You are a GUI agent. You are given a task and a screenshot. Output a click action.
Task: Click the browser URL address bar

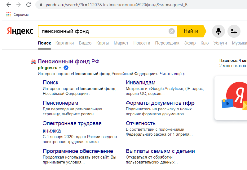point(142,5)
